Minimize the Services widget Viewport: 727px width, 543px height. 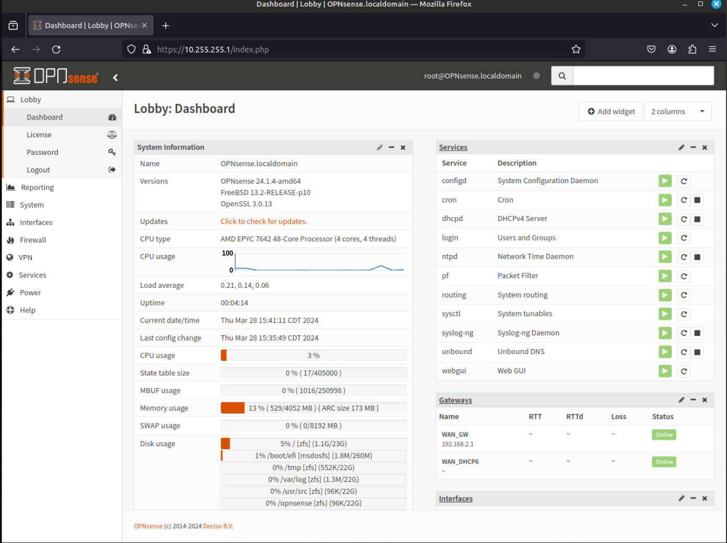click(693, 148)
